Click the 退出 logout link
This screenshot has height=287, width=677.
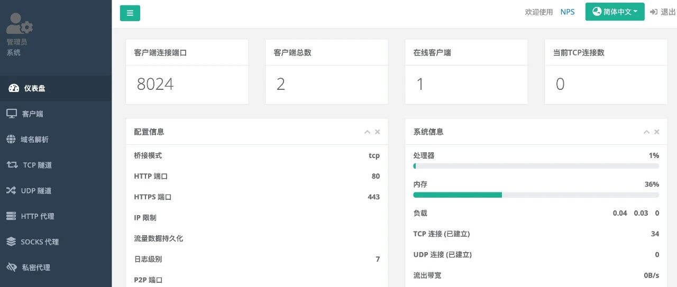pos(663,12)
